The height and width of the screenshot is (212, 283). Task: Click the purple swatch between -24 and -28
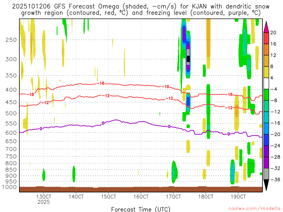tap(266, 151)
